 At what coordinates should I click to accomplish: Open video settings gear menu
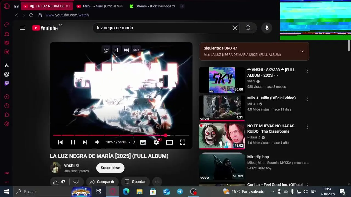(x=156, y=142)
